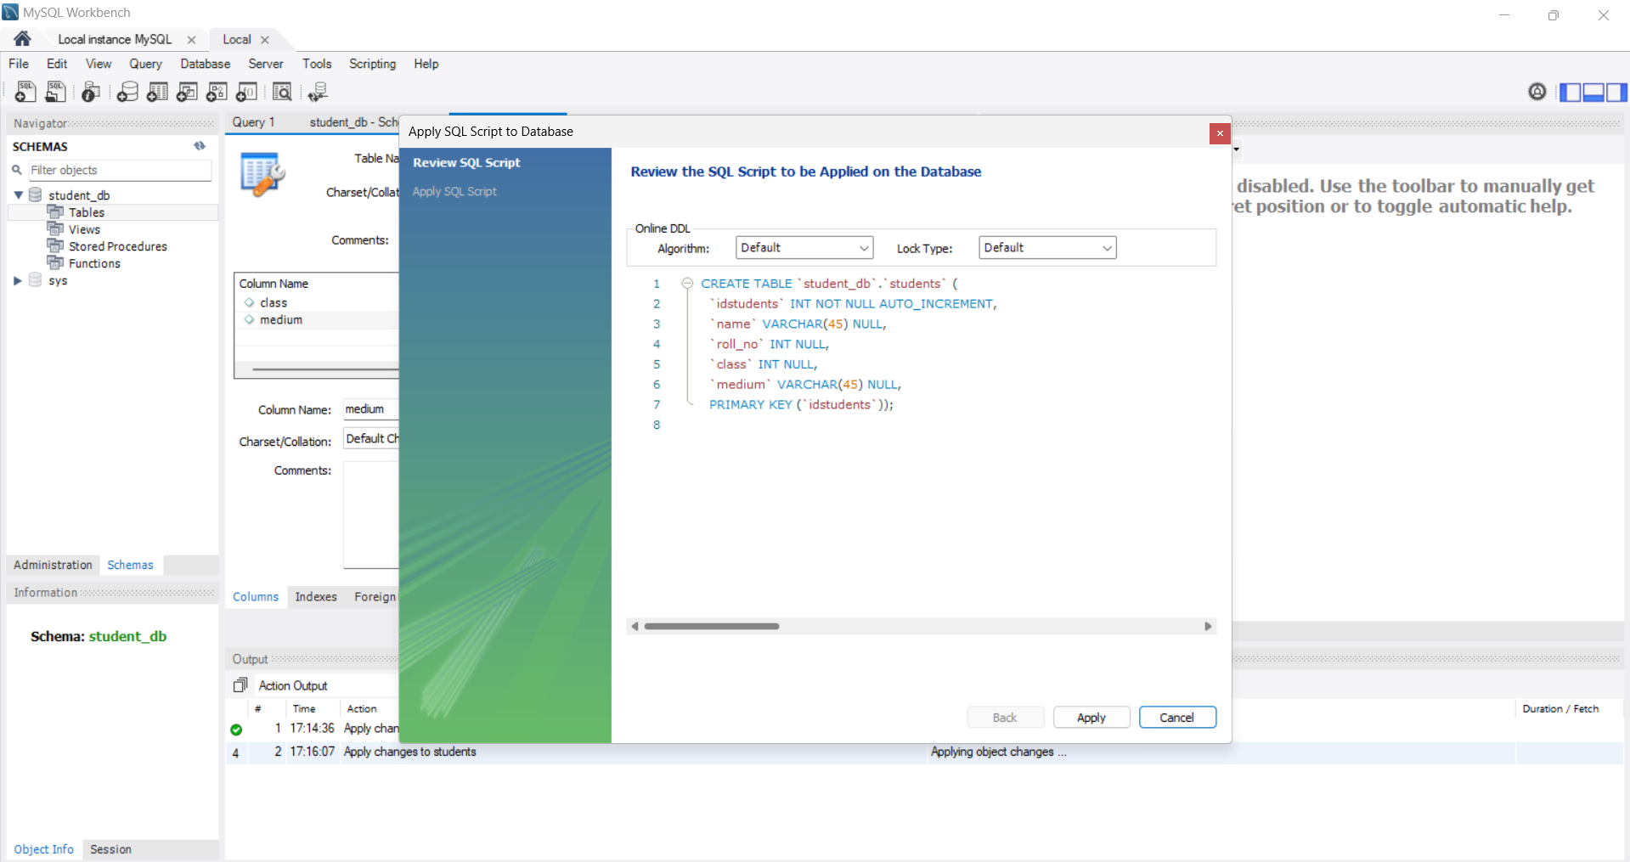Screen dimensions: 1630x862
Task: Select the medium column row
Action: click(x=317, y=319)
